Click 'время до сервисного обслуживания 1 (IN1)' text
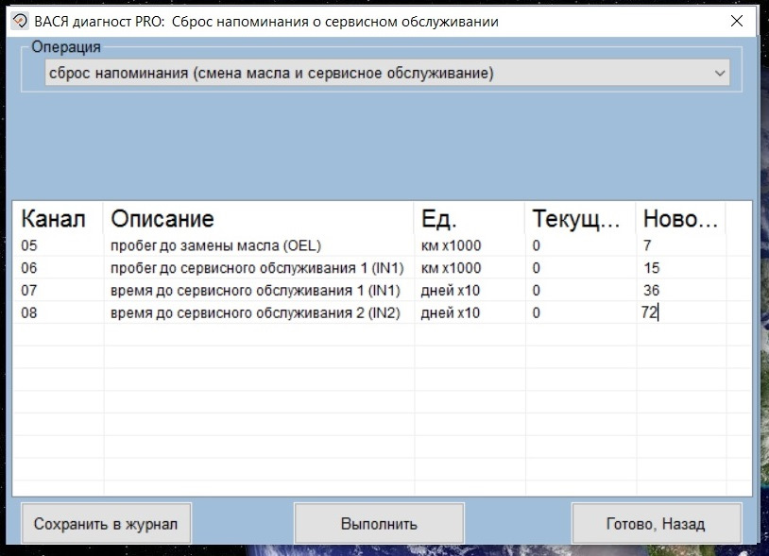Screen dimensions: 769x556 coord(255,291)
